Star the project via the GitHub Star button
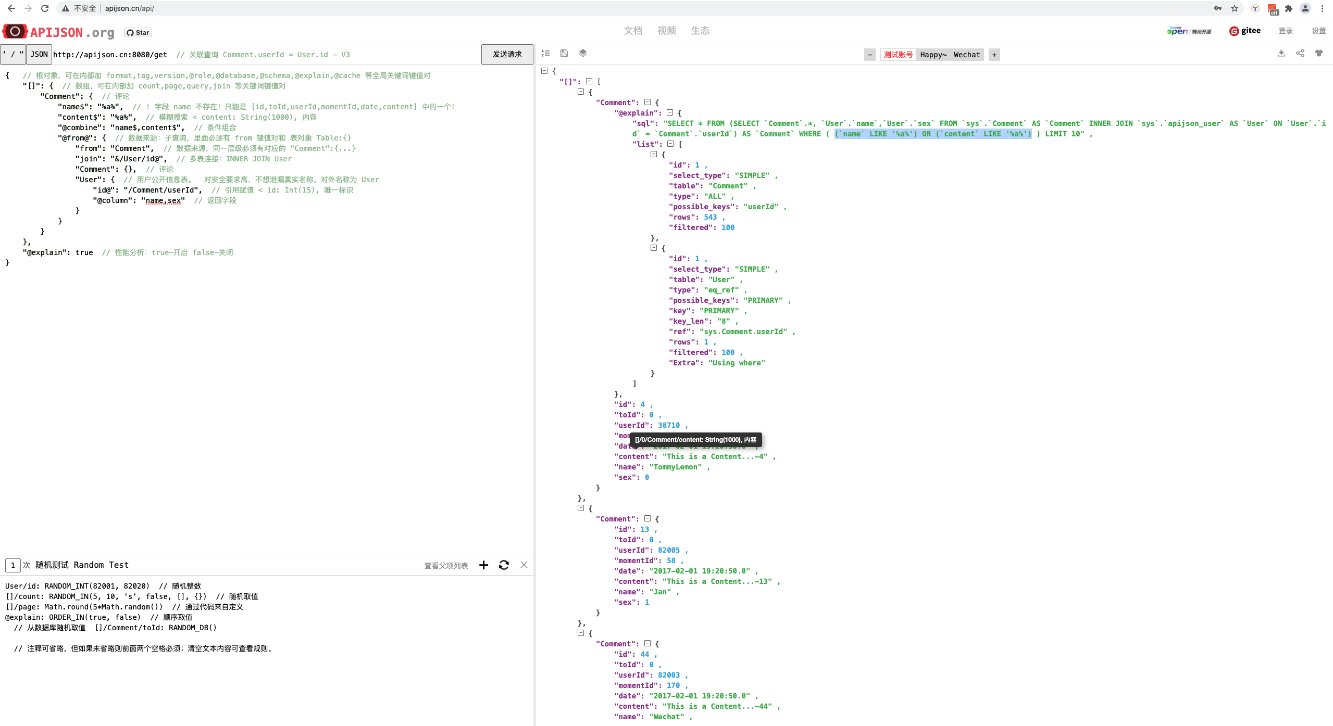This screenshot has height=726, width=1333. pyautogui.click(x=137, y=32)
